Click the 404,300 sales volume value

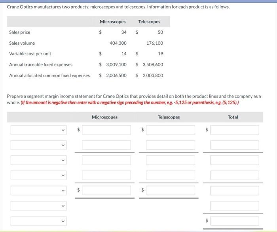click(118, 43)
